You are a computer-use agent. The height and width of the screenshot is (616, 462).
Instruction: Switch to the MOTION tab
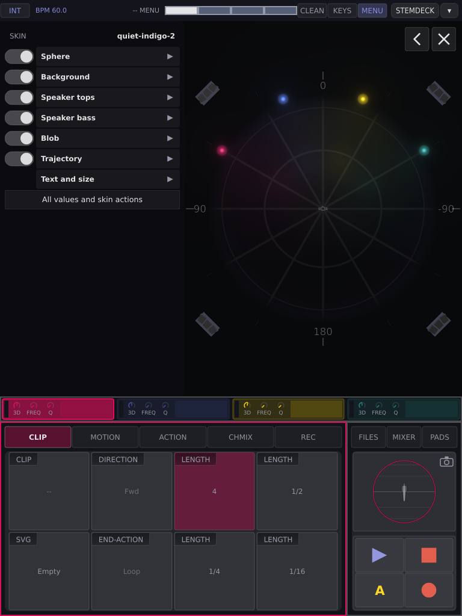pos(105,437)
